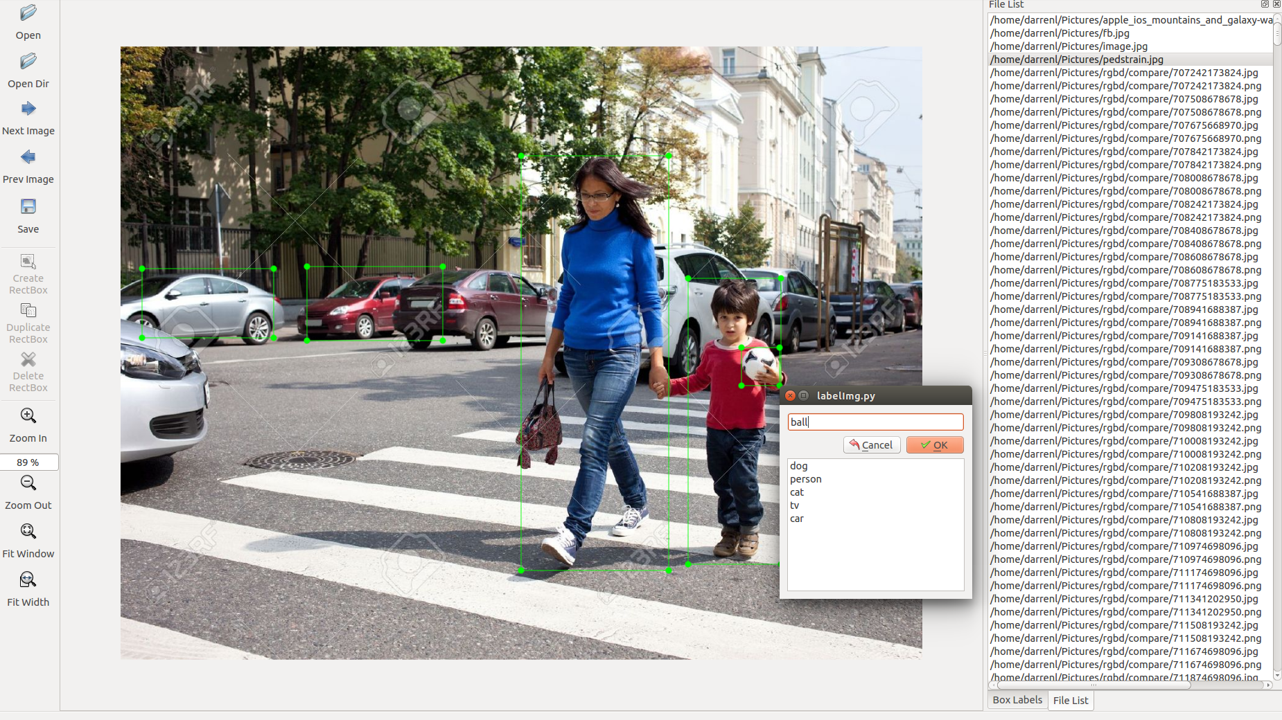1282x720 pixels.
Task: Pick 'dog' from the label list
Action: point(798,466)
